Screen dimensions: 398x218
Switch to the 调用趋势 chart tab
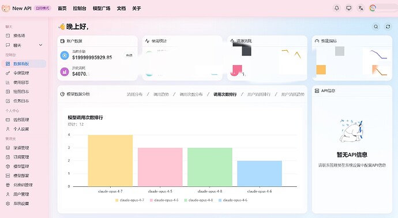pos(161,95)
